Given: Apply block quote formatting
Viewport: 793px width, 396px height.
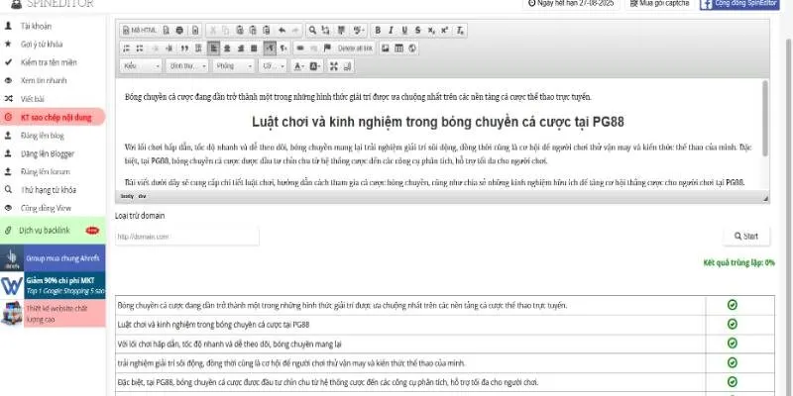Looking at the screenshot, I should [x=184, y=49].
